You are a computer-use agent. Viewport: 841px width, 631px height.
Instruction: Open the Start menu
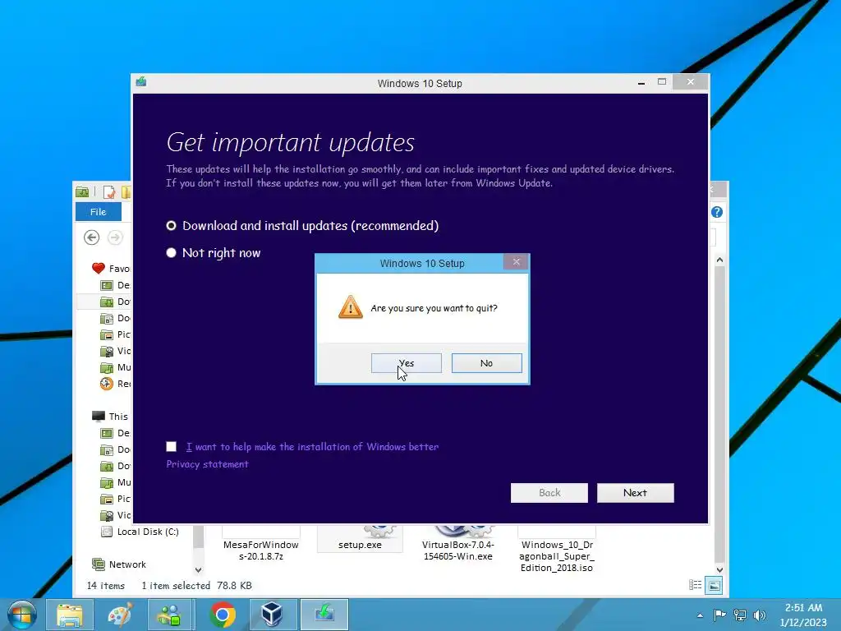pyautogui.click(x=22, y=615)
